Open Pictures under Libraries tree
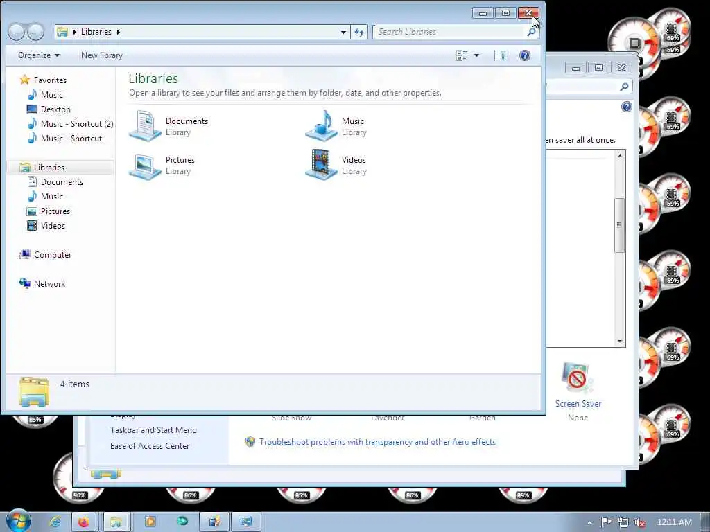710x532 pixels. coord(55,211)
